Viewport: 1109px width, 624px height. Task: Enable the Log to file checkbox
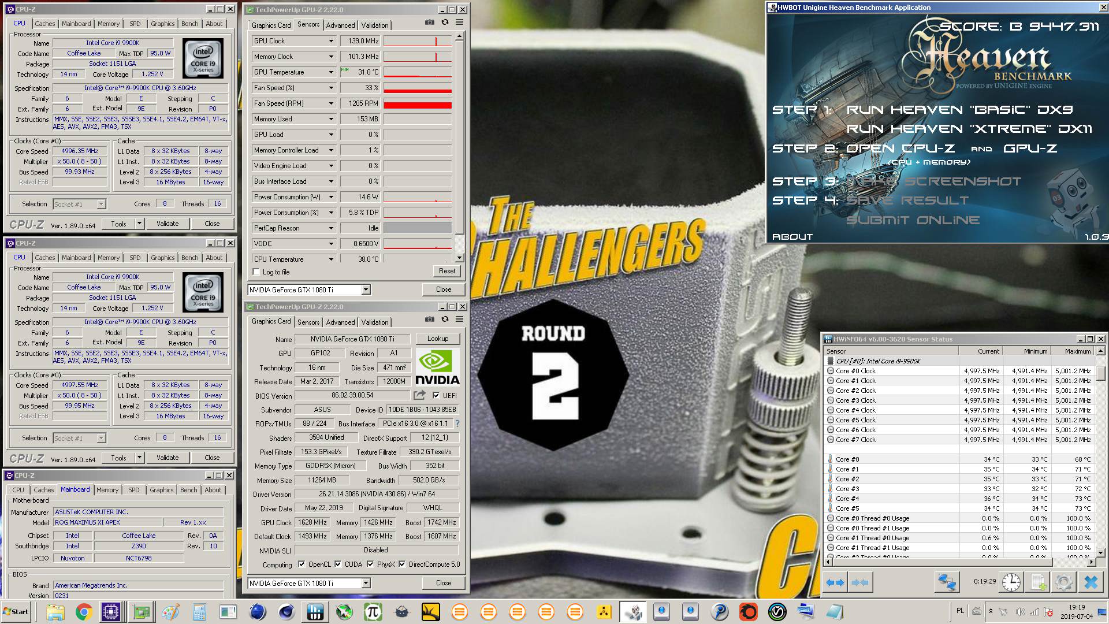click(256, 272)
